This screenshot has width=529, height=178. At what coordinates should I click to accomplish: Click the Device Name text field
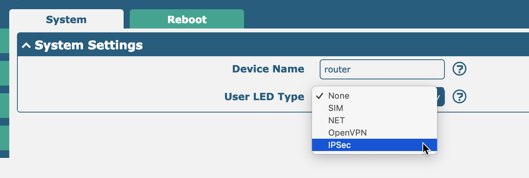[x=382, y=69]
